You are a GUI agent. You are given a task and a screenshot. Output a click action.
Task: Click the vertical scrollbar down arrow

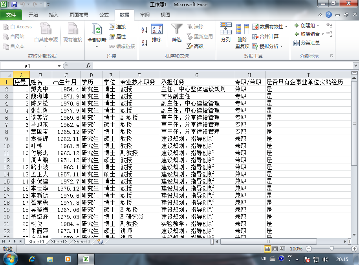tap(354, 235)
